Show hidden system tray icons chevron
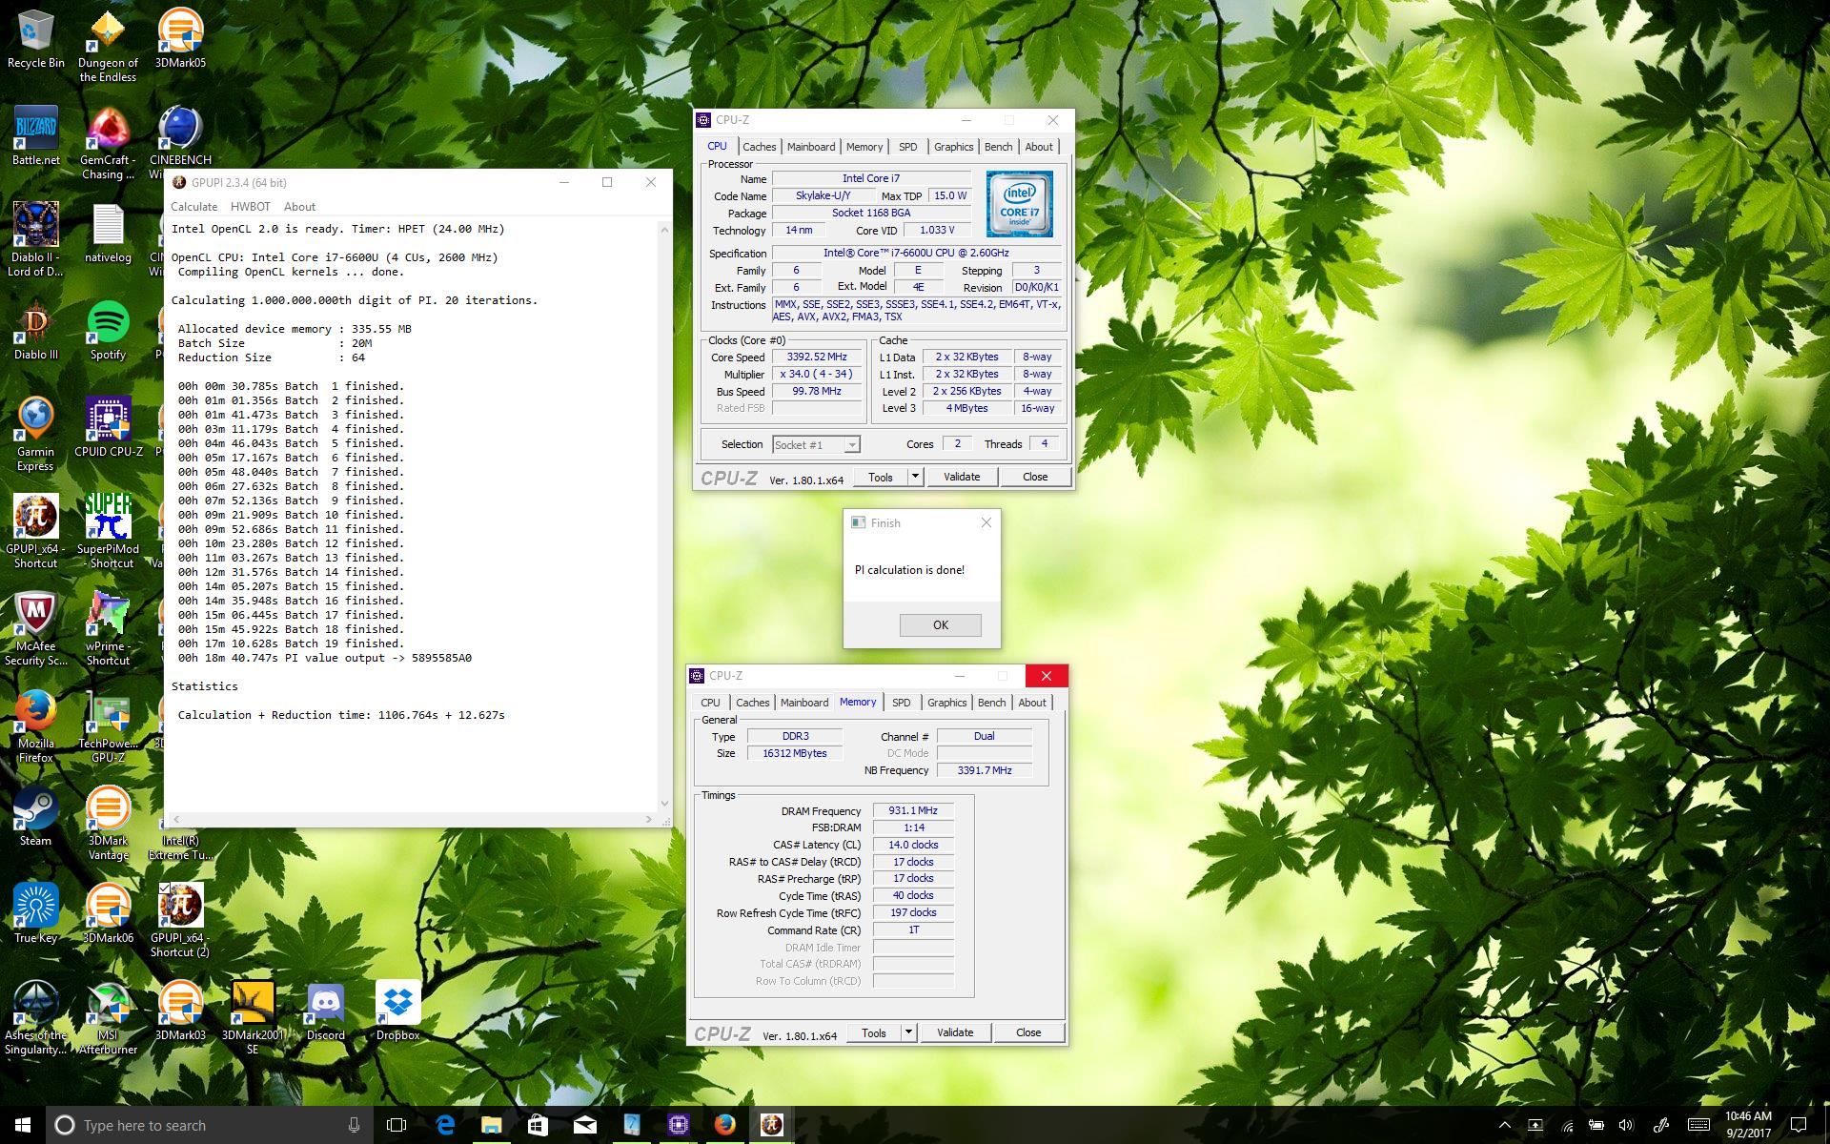The height and width of the screenshot is (1144, 1830). [x=1504, y=1125]
